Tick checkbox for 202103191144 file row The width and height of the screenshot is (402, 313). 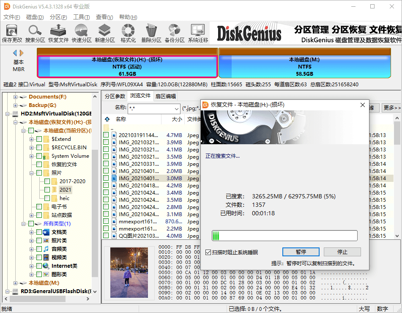click(x=106, y=135)
